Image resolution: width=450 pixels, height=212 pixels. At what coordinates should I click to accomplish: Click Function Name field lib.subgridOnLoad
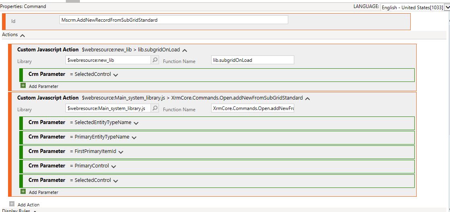tap(252, 60)
